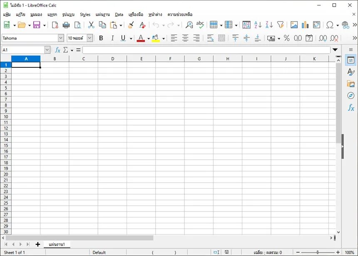Expand the formula bar with the arrow
This screenshot has height=256, width=358.
pos(335,50)
